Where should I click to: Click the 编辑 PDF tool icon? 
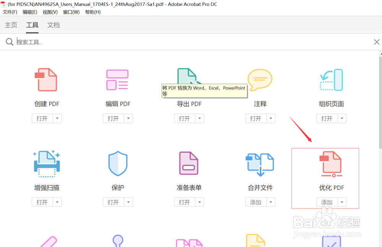pyautogui.click(x=118, y=80)
